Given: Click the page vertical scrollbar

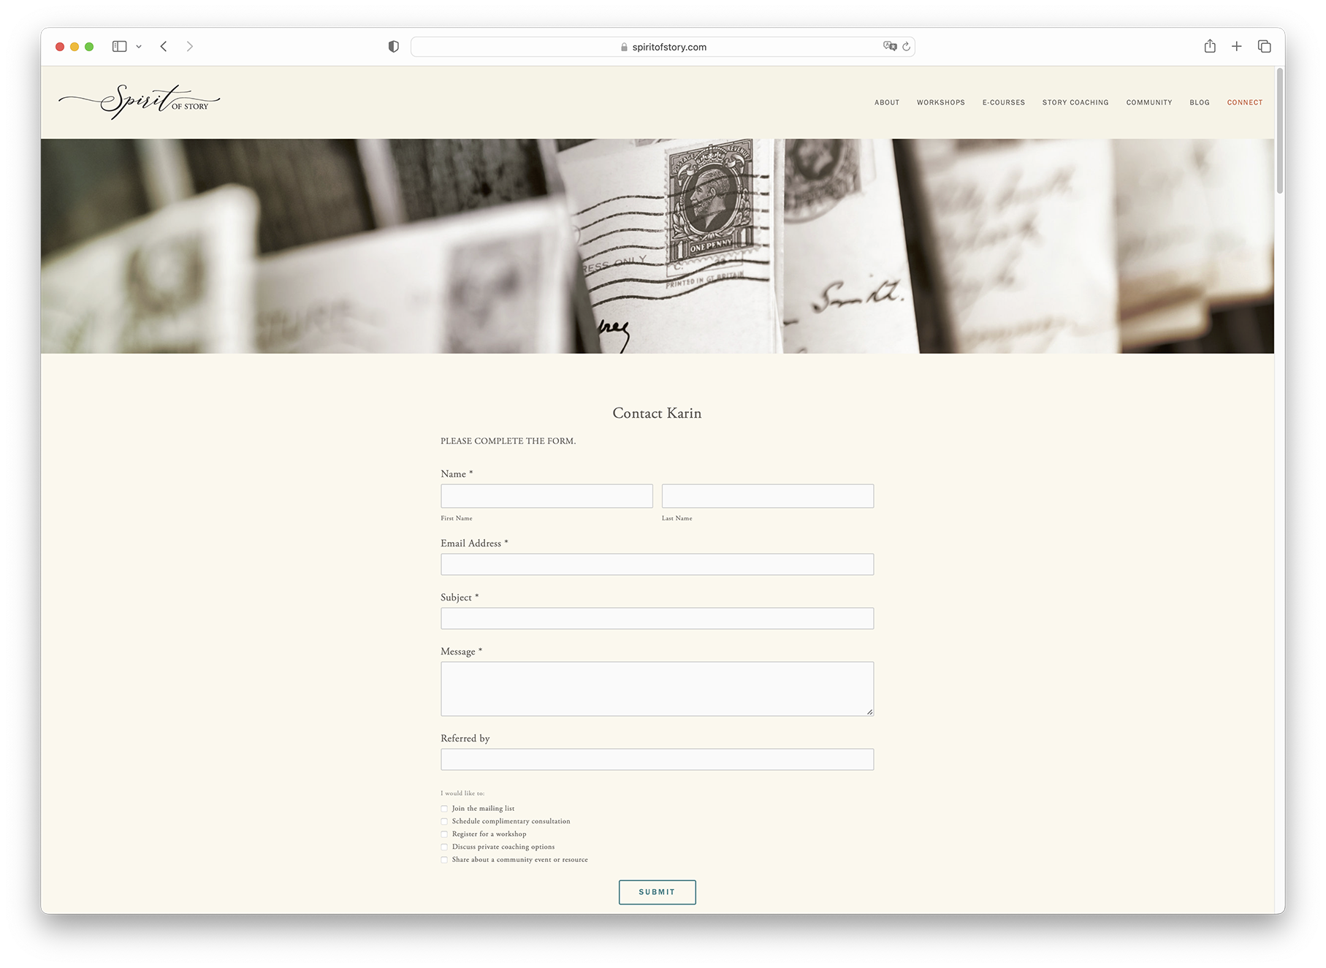Looking at the screenshot, I should tap(1280, 132).
